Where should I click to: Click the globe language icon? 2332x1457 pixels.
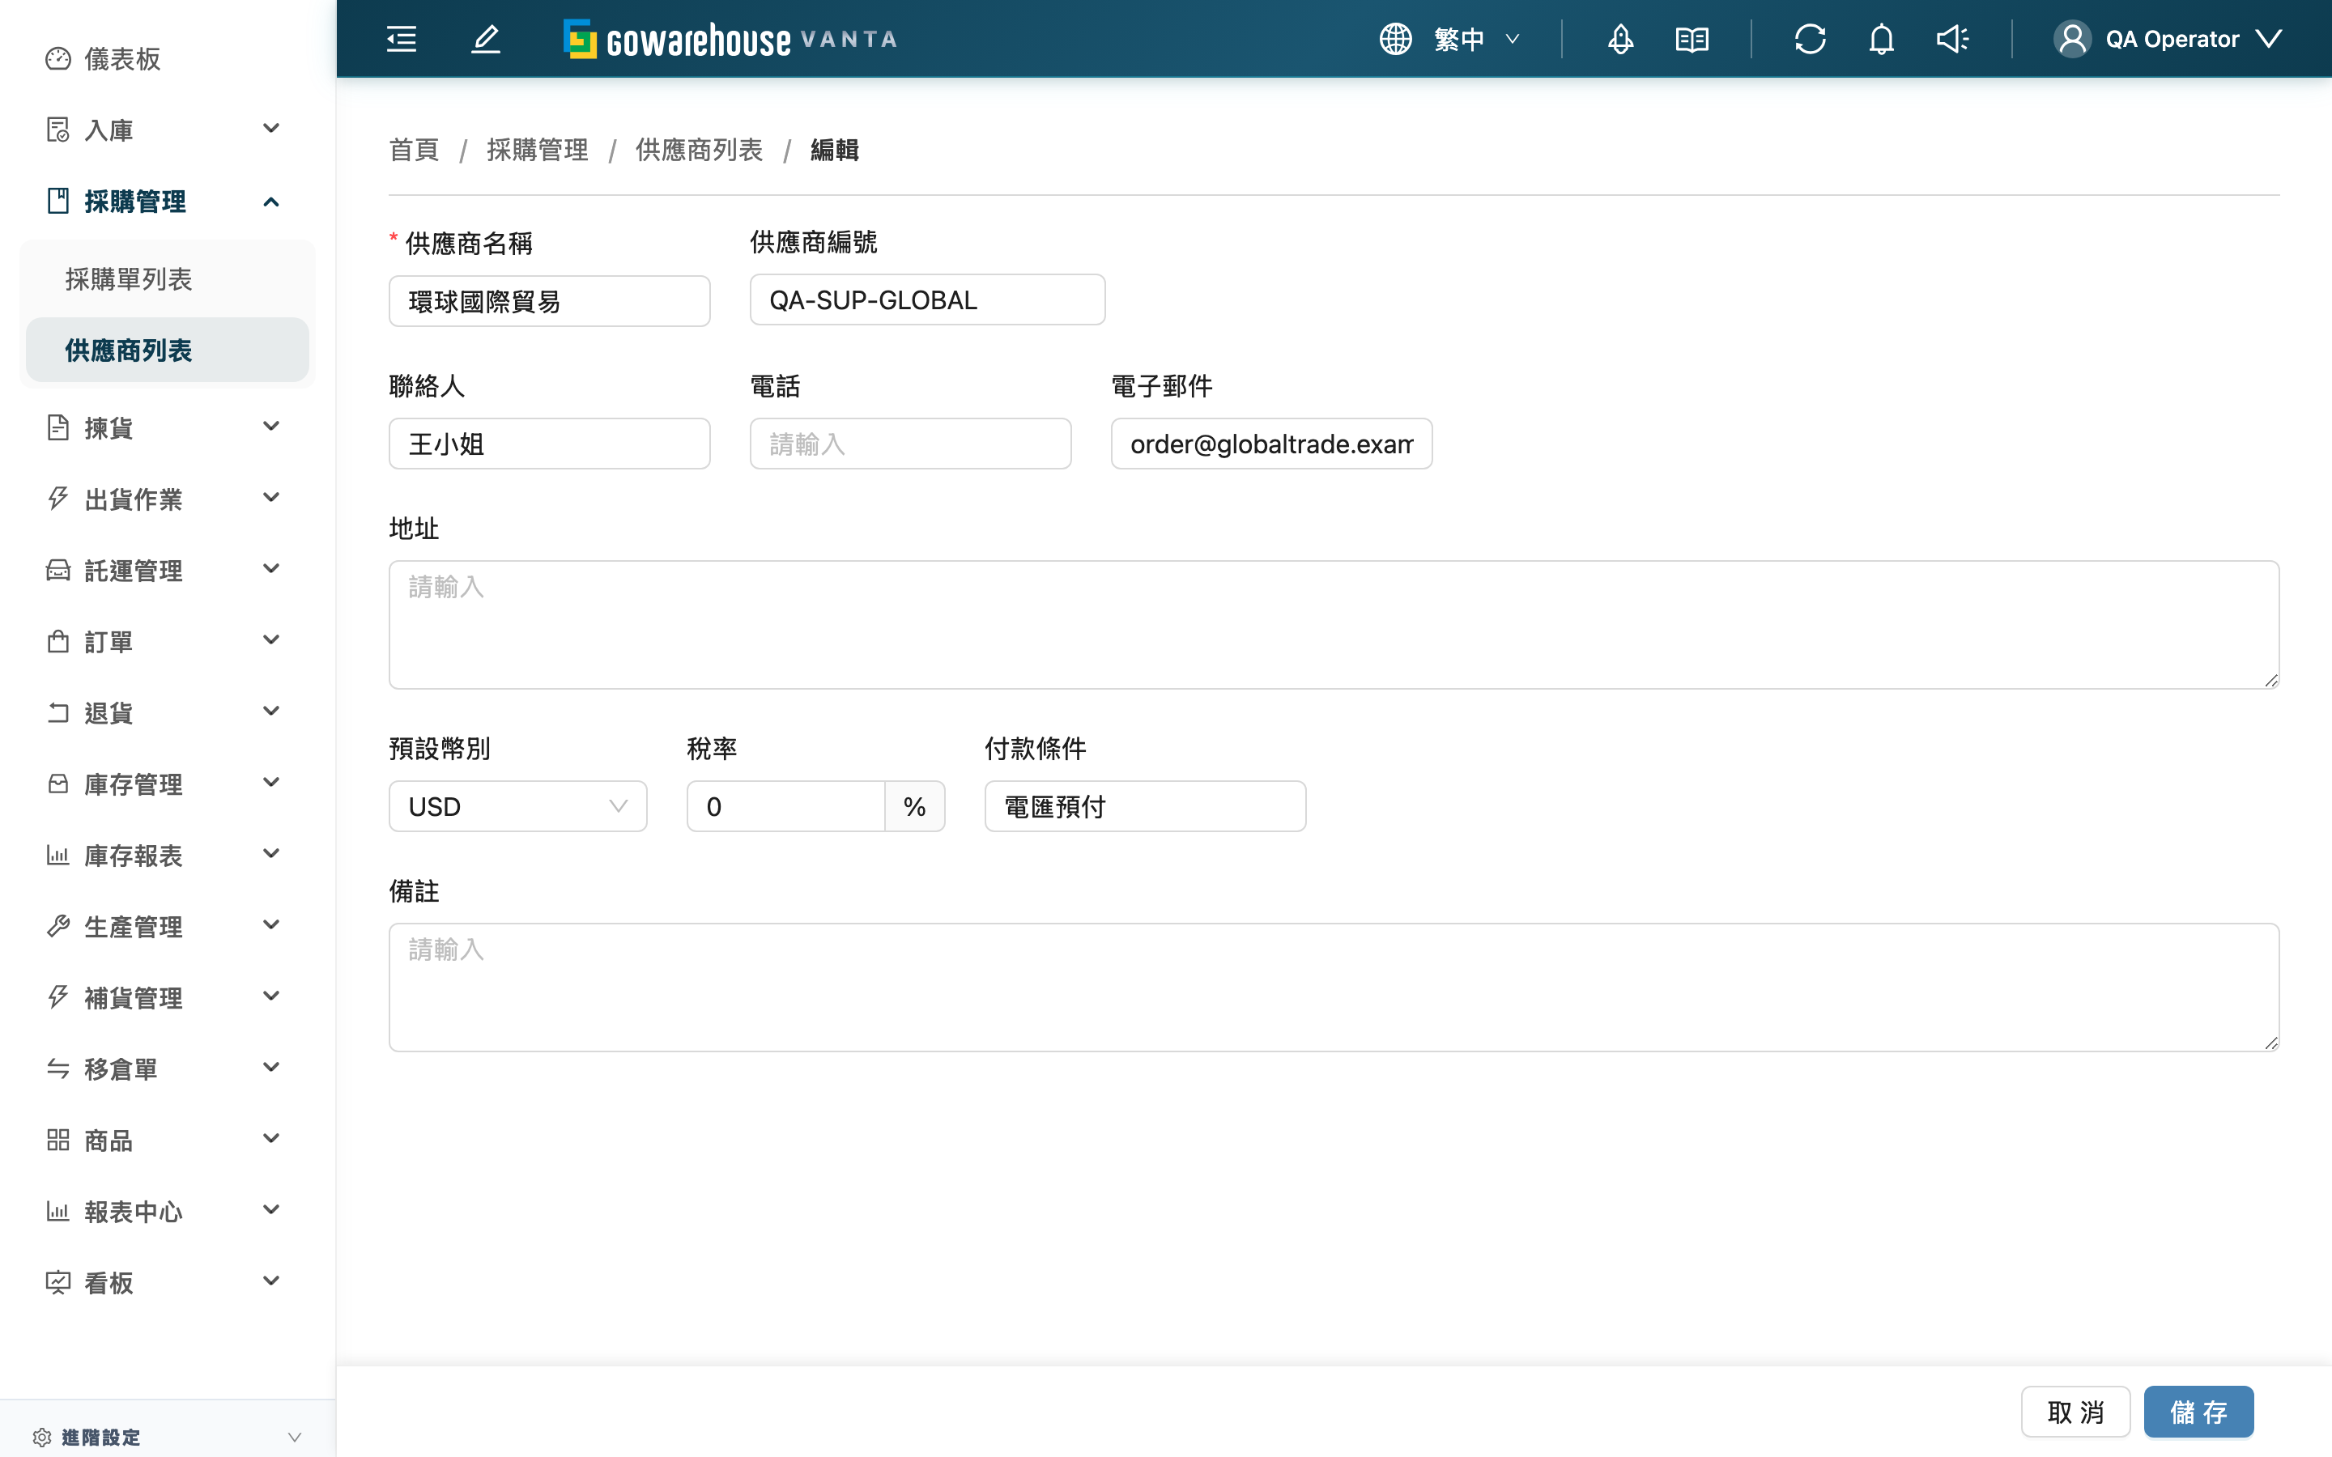[1394, 39]
